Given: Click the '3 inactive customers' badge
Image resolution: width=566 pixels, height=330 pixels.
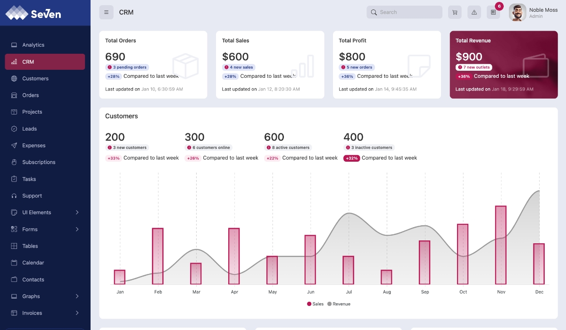Looking at the screenshot, I should (x=369, y=148).
